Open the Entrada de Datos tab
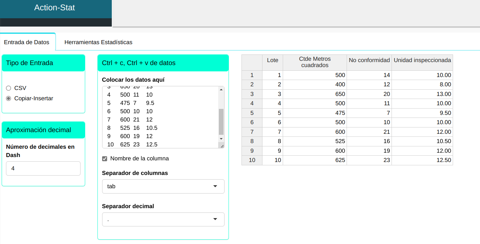Screen dimensions: 480x244 click(x=27, y=42)
